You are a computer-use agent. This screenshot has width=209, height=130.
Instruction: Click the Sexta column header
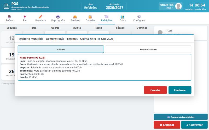99,28
